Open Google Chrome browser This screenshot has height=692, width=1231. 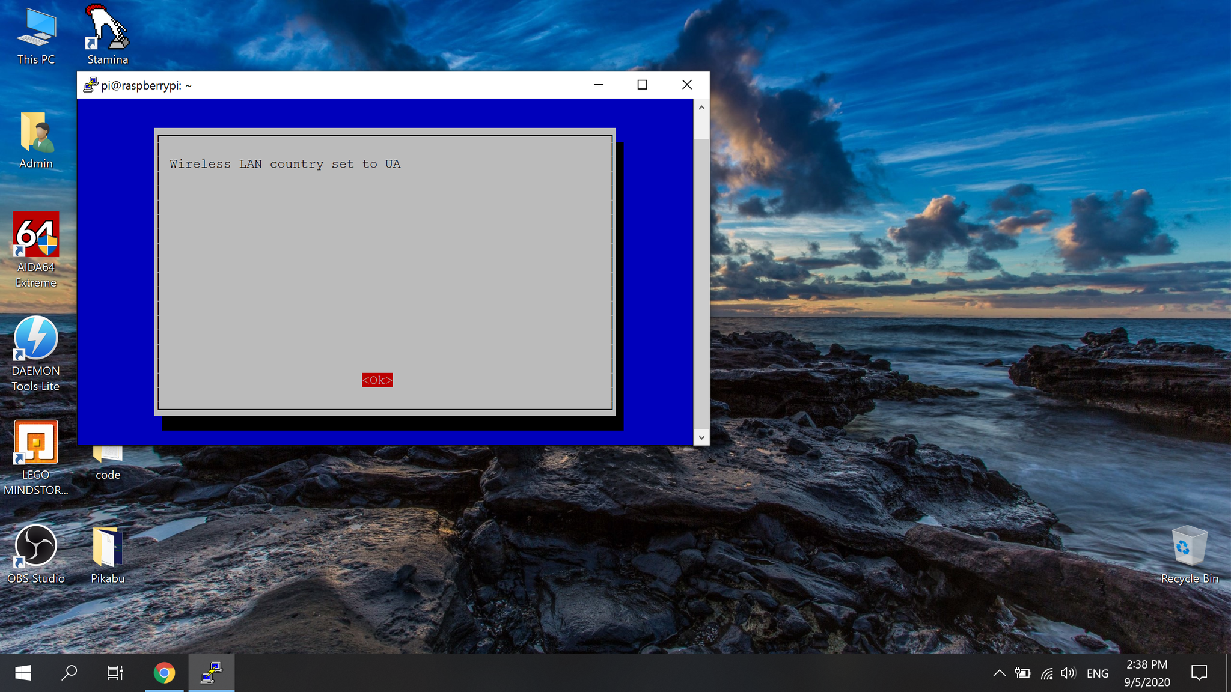click(x=165, y=673)
